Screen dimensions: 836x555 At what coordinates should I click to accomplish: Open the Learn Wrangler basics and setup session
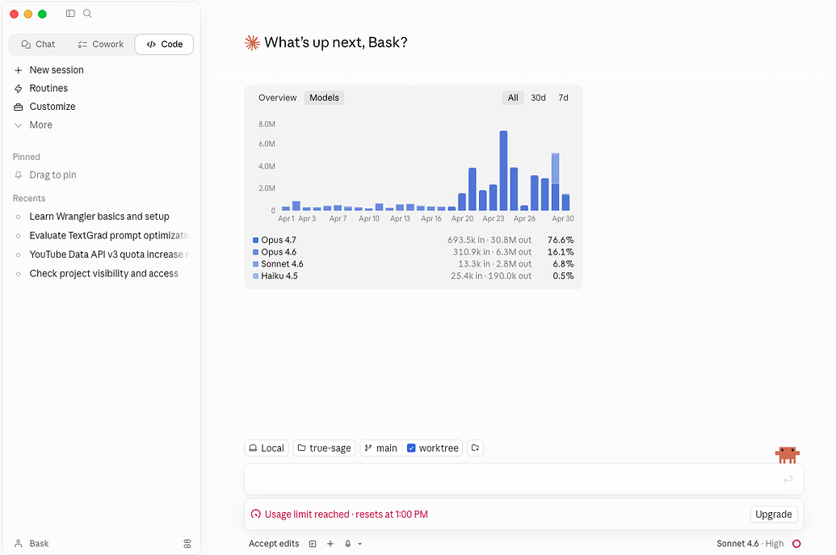(99, 217)
